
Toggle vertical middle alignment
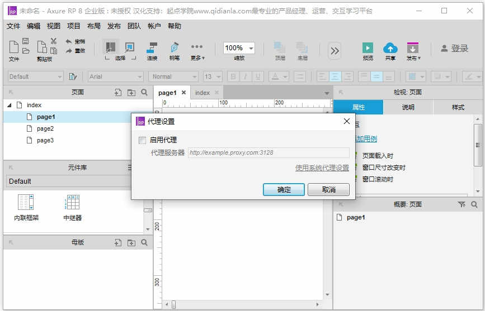click(376, 76)
